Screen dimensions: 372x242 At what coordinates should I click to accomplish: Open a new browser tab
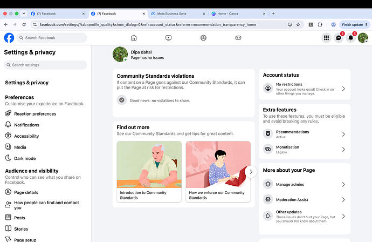pyautogui.click(x=273, y=14)
